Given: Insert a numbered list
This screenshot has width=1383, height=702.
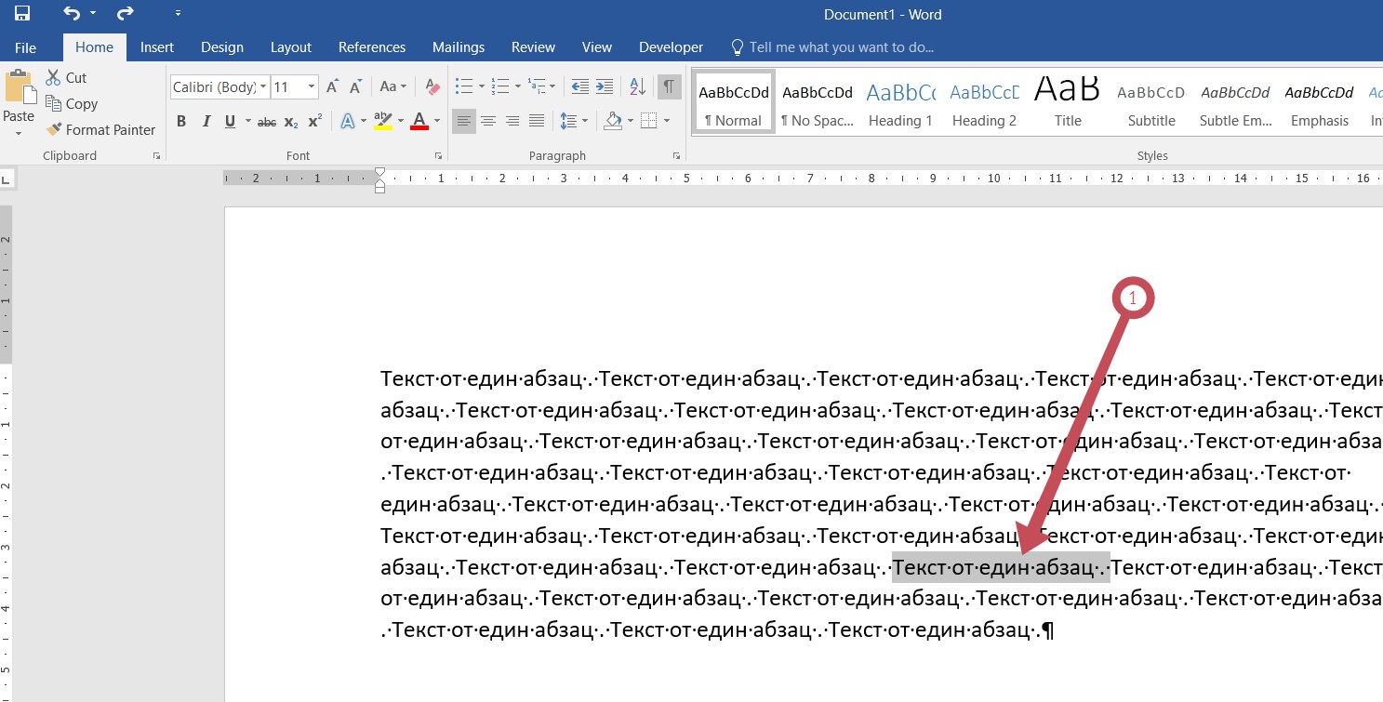Looking at the screenshot, I should pos(500,87).
